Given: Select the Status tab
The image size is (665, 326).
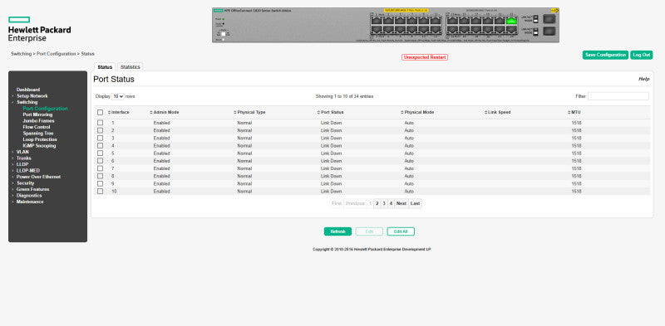Looking at the screenshot, I should [x=105, y=67].
